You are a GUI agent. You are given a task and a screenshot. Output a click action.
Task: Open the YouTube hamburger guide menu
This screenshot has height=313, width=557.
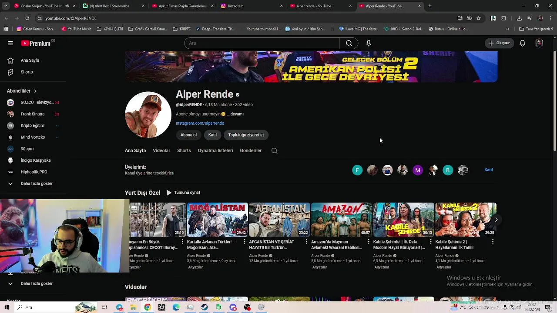coord(10,43)
